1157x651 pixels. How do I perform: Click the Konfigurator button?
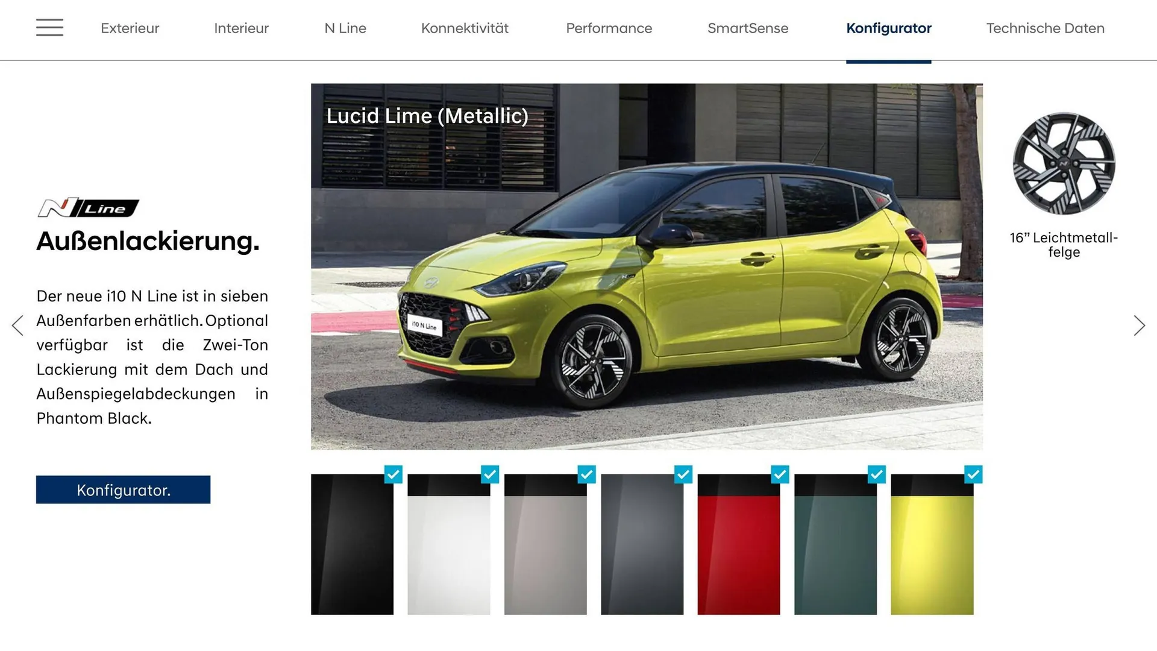tap(123, 489)
